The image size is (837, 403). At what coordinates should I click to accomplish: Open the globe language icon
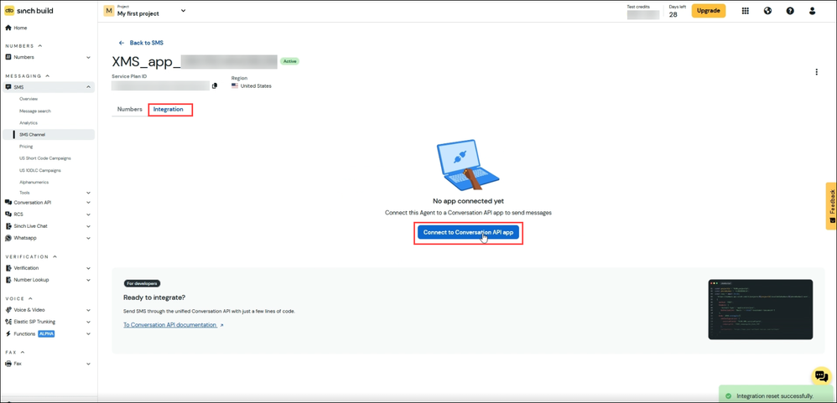767,11
